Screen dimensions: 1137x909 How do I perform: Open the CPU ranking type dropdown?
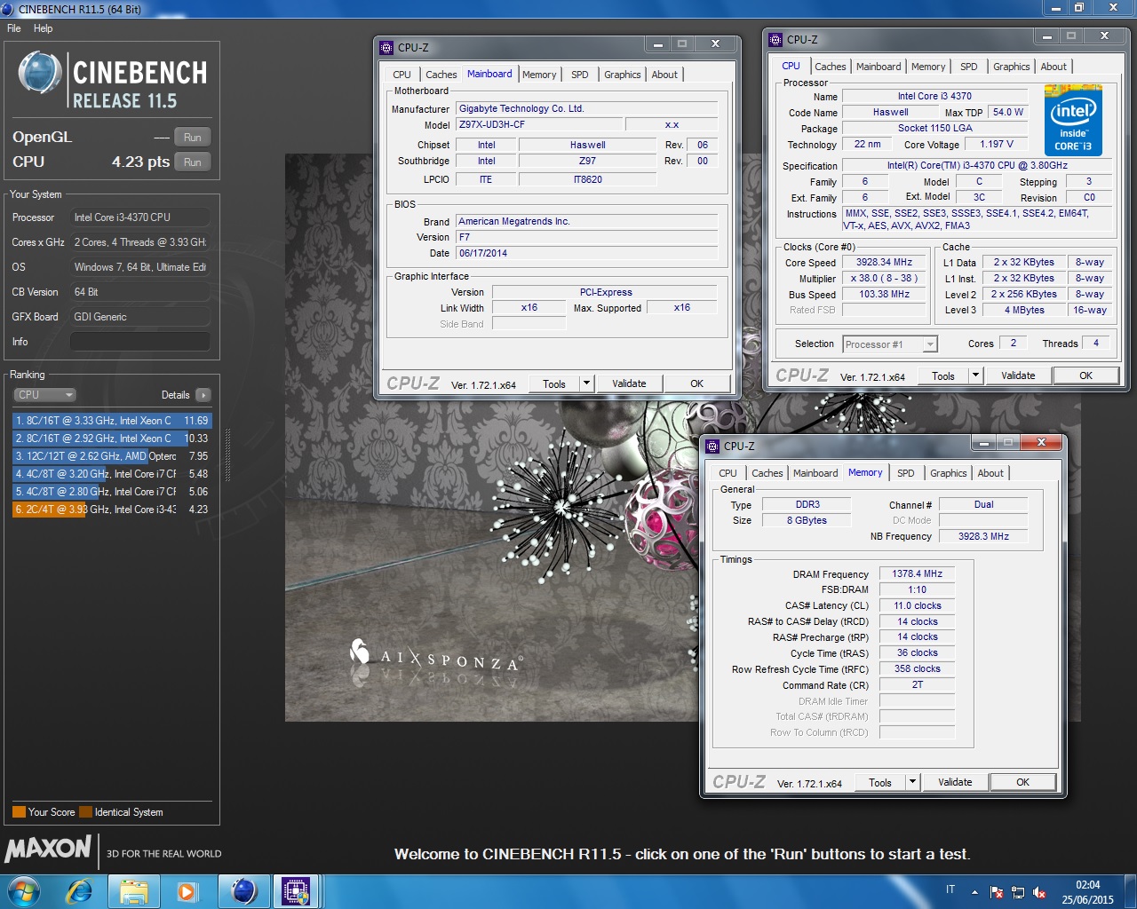(x=44, y=395)
